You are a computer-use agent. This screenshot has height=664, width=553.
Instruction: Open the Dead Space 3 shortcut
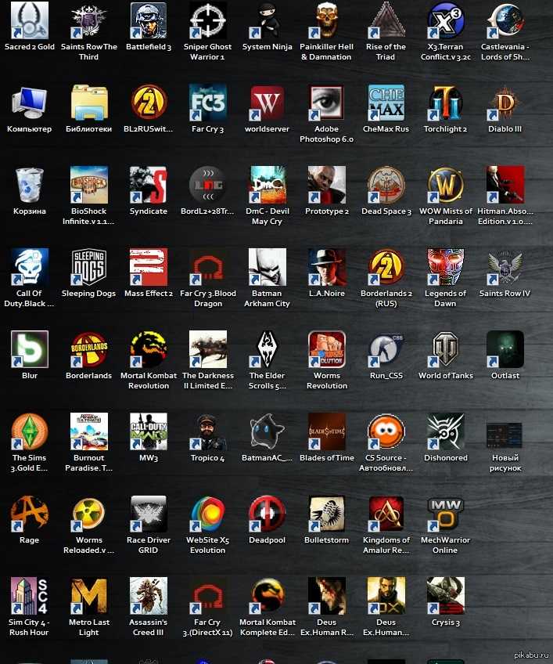[386, 185]
